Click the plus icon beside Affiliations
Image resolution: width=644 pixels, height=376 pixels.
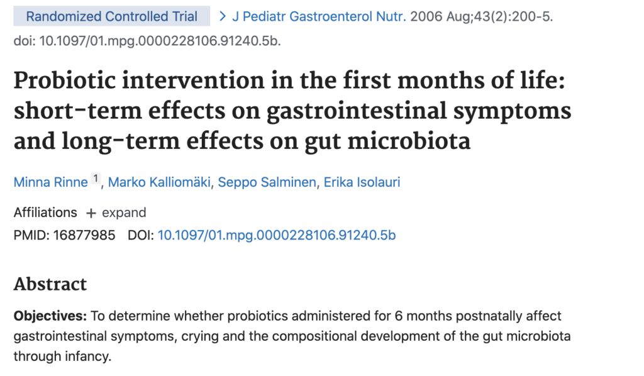tap(91, 213)
